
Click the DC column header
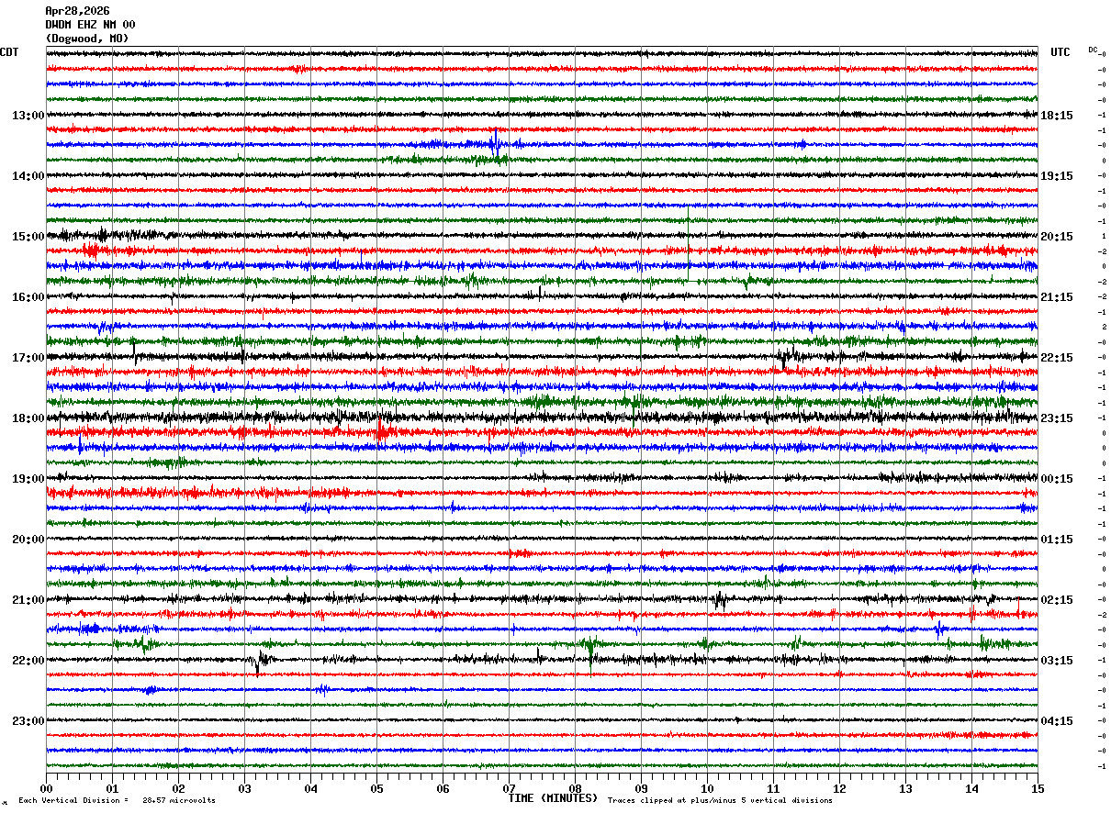click(x=1093, y=50)
